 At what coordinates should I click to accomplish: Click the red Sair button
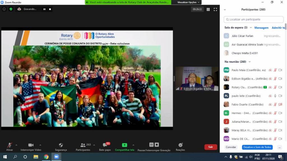pos(210,147)
